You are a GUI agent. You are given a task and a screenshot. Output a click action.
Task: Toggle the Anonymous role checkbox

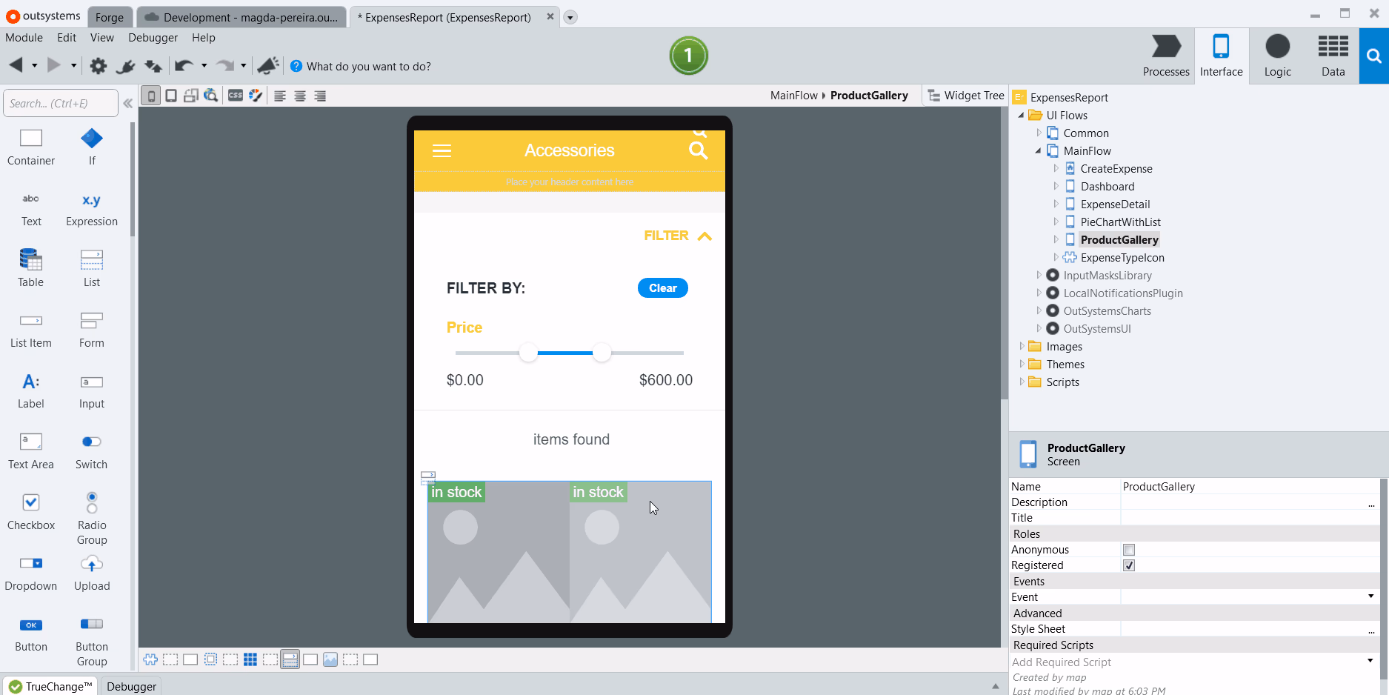coord(1129,550)
